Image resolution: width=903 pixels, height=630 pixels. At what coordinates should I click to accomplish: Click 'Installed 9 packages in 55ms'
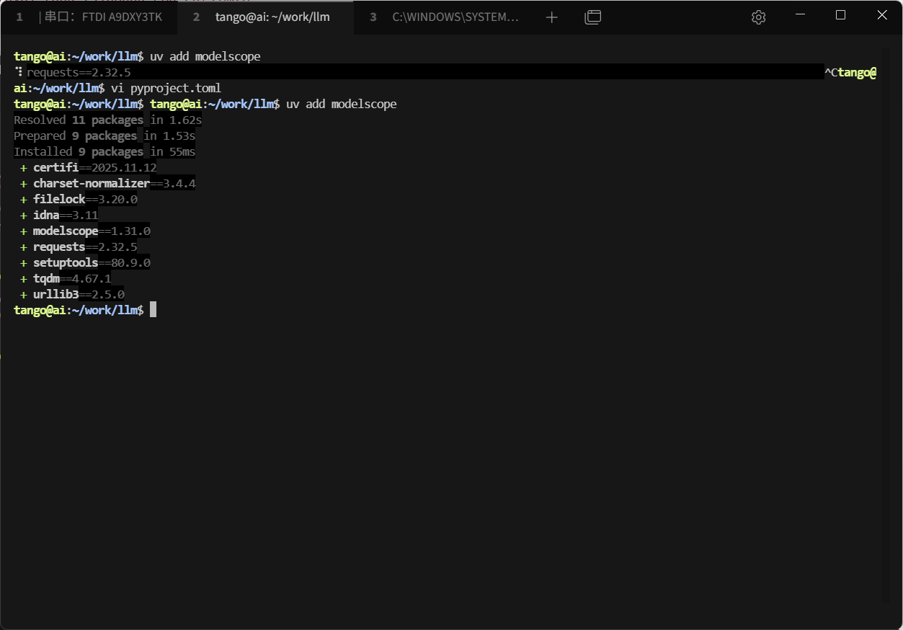[x=104, y=151]
